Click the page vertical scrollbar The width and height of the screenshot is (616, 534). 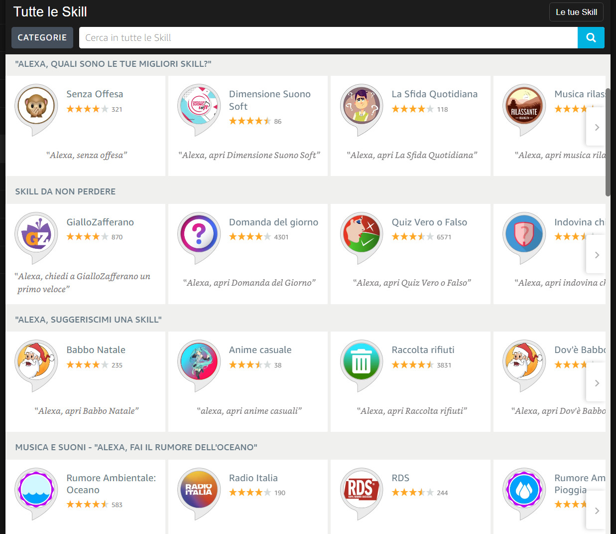[608, 142]
